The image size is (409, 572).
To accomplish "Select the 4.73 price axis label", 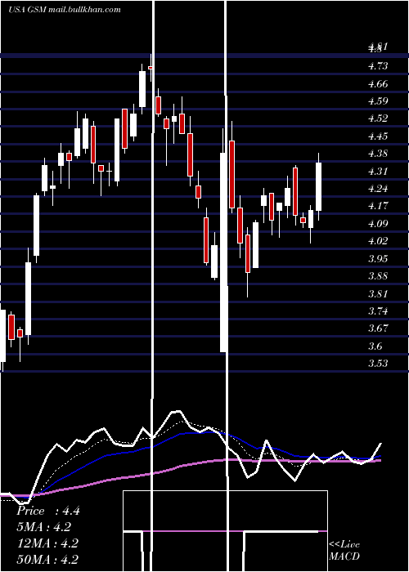I will [x=378, y=66].
